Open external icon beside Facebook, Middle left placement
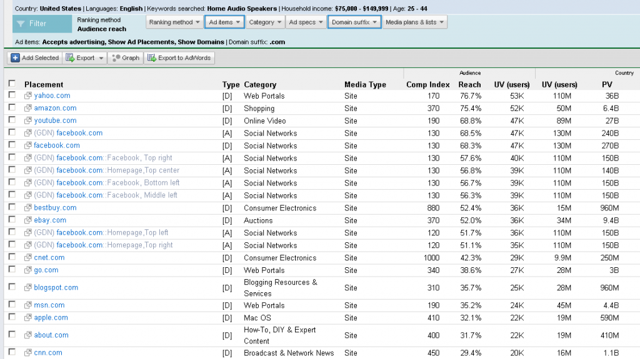This screenshot has height=359, width=640. click(27, 195)
